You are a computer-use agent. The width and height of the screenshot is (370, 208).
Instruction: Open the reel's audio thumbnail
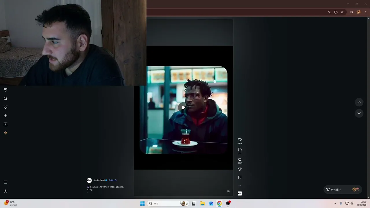pos(240,194)
